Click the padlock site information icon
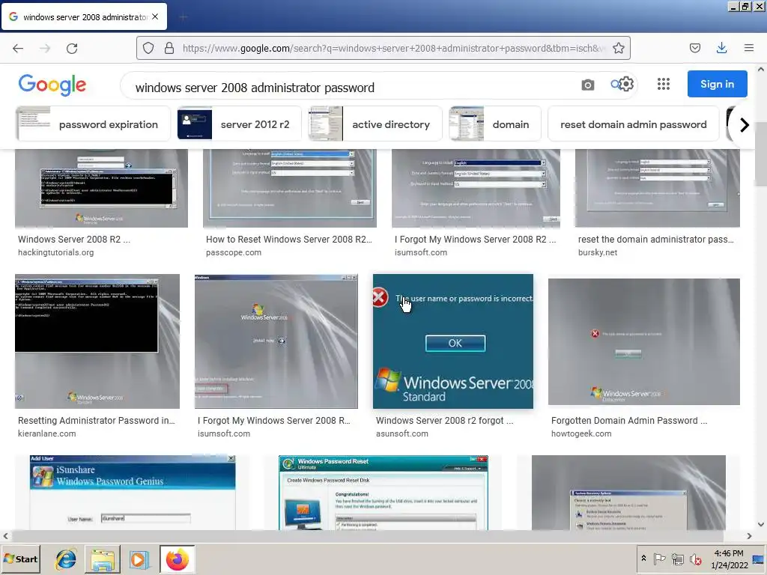The height and width of the screenshot is (575, 767). (169, 48)
